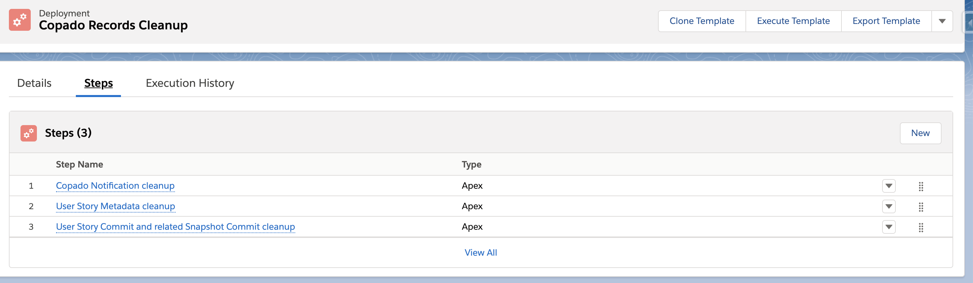Click the Steps related list icon
973x283 pixels.
click(x=29, y=133)
